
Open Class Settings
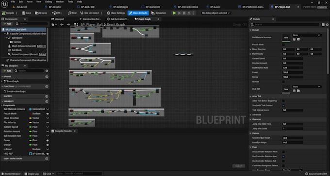[115, 13]
